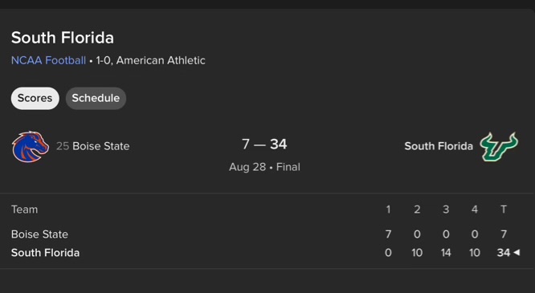The height and width of the screenshot is (293, 535).
Task: Click South Florida team name beside logo
Action: coord(439,146)
